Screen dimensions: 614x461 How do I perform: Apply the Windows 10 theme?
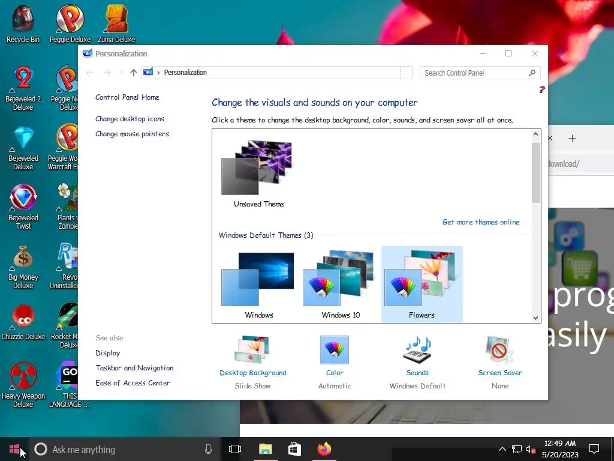[x=340, y=285]
